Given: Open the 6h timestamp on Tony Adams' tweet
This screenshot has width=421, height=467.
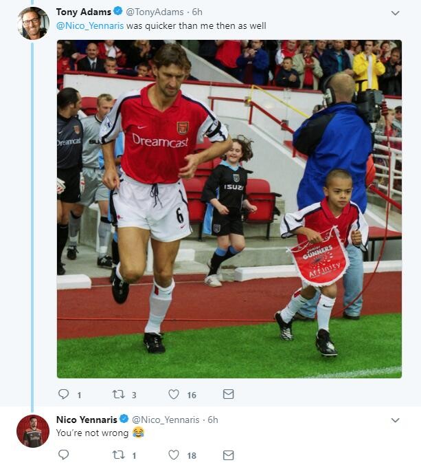Looking at the screenshot, I should pyautogui.click(x=197, y=12).
